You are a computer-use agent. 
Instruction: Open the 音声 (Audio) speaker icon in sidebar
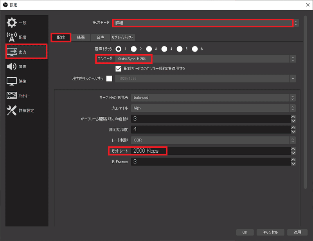click(12, 66)
